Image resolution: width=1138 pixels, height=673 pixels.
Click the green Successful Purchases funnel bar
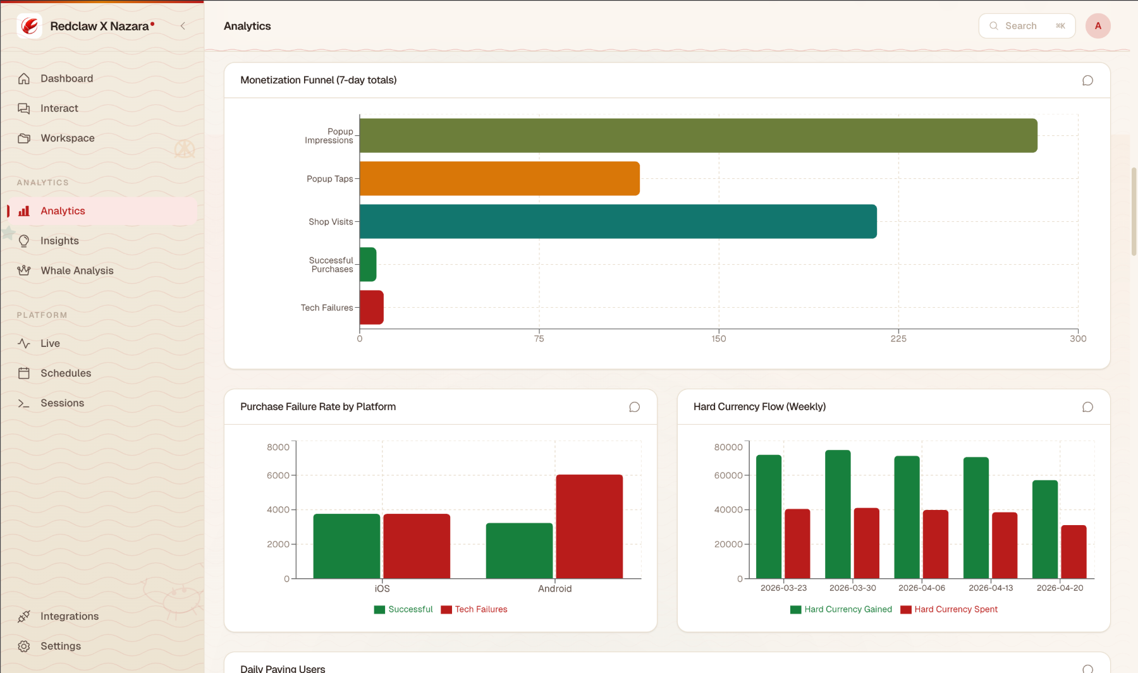368,264
